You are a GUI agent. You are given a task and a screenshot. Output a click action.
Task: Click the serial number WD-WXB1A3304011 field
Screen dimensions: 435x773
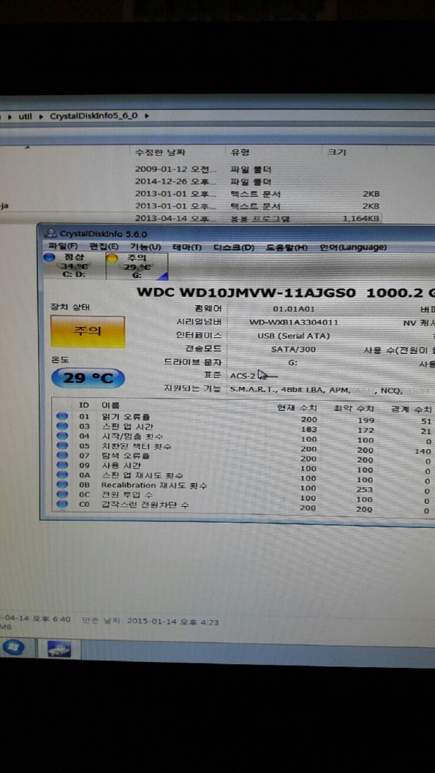pos(294,322)
